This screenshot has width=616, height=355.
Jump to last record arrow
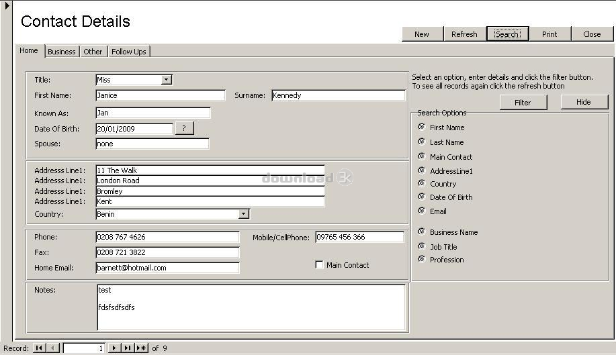pos(128,348)
